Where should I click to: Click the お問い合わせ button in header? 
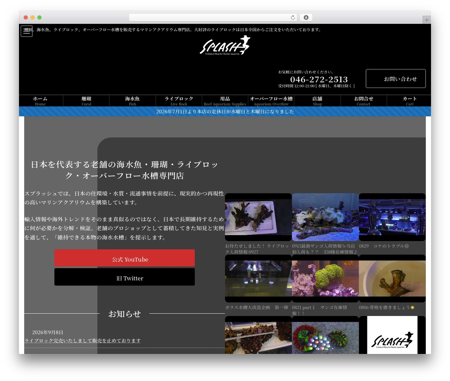396,79
